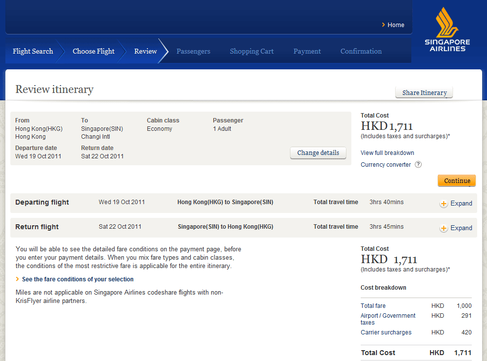See the fare conditions of your selection

(78, 279)
